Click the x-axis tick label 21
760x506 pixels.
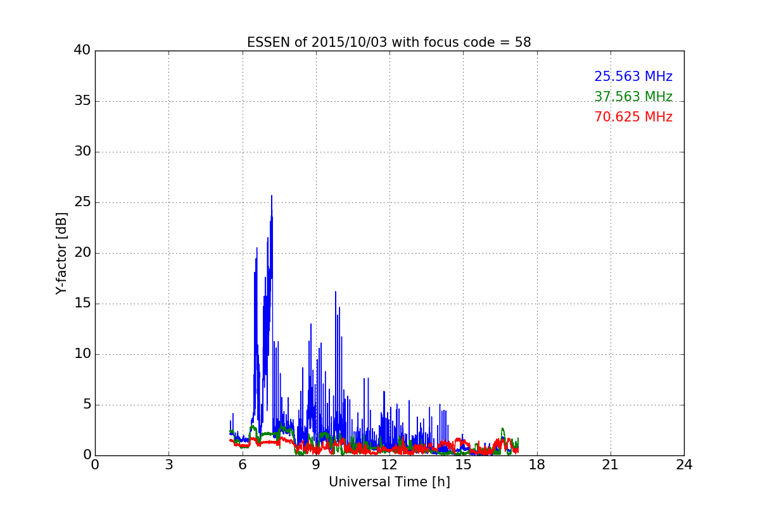[x=611, y=464]
